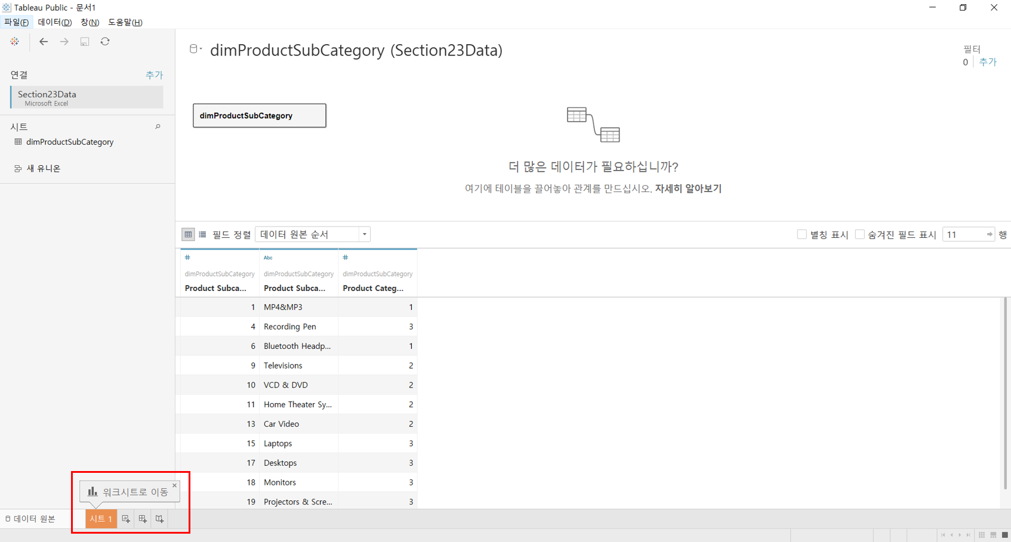Go forward with the right arrow
Viewport: 1011px width, 542px height.
click(x=64, y=42)
